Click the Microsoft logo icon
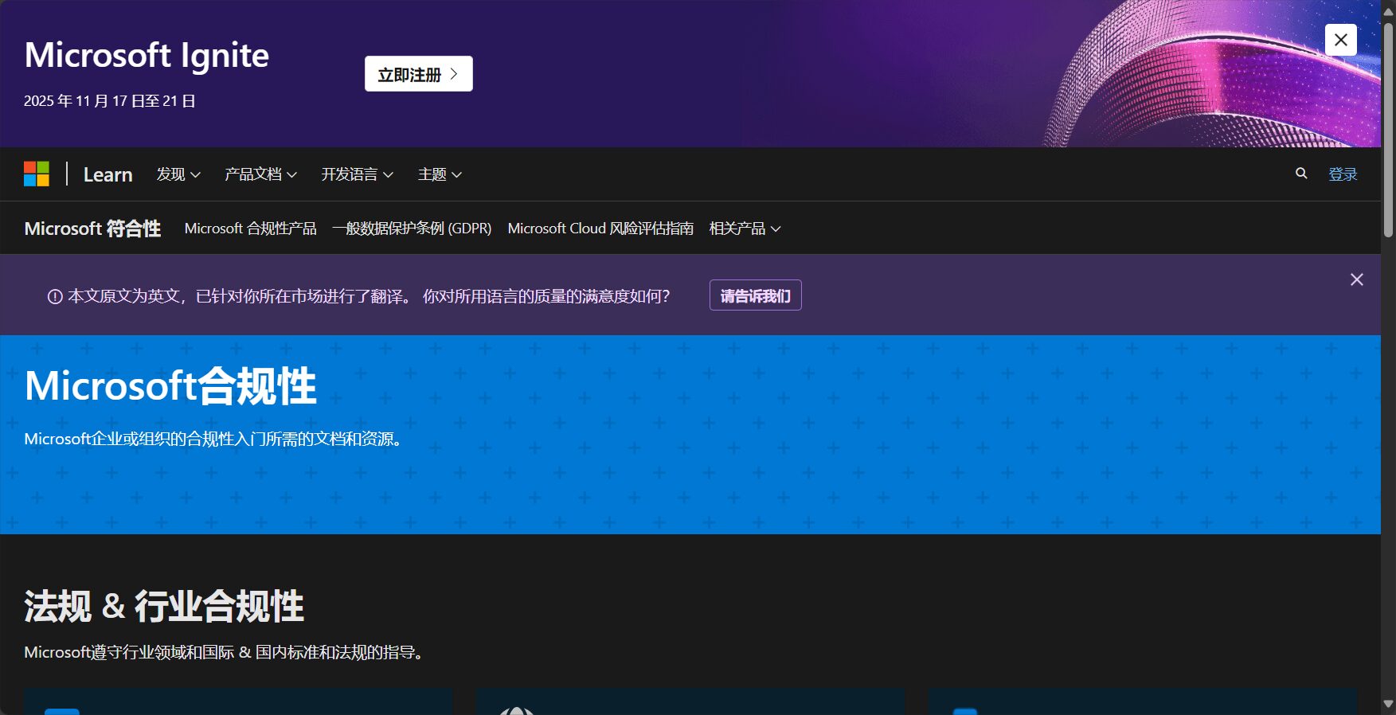The height and width of the screenshot is (715, 1396). tap(37, 174)
